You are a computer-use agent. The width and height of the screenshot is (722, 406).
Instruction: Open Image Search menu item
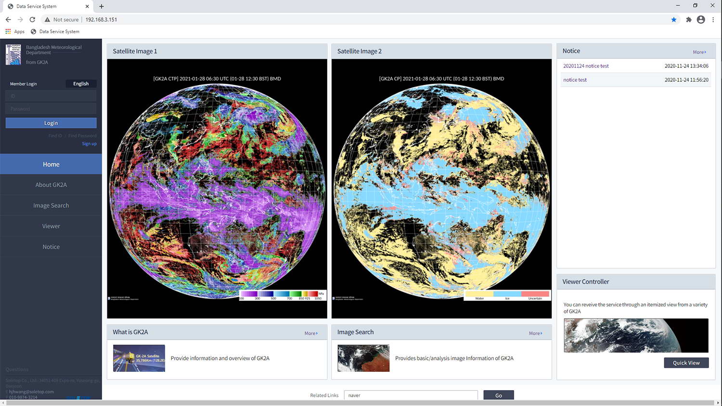click(x=51, y=205)
